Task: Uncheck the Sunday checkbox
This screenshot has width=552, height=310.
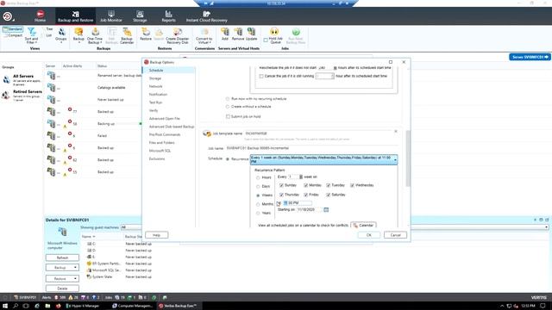Action: [281, 185]
